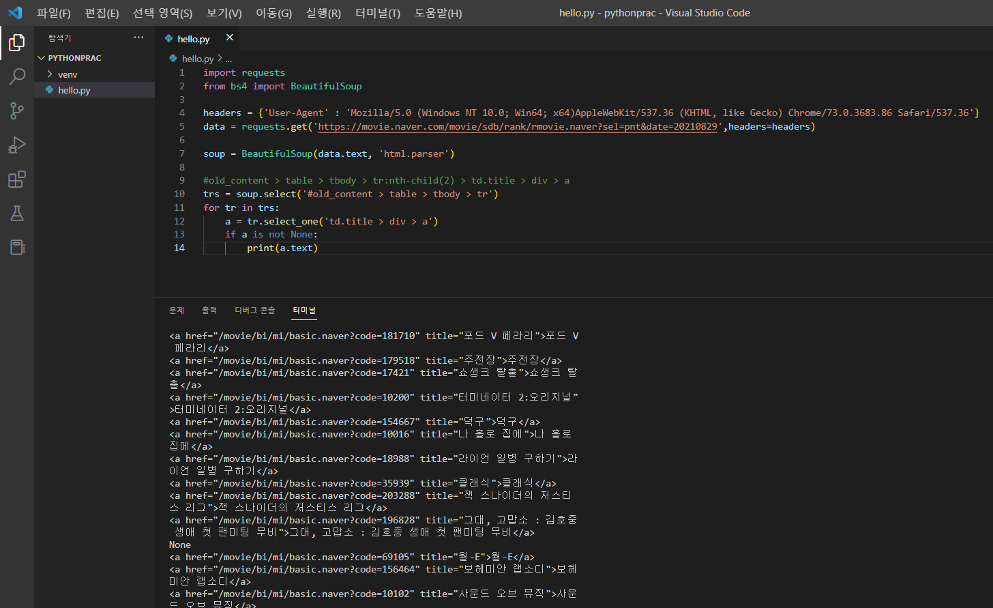
Task: Open the 터미널(T) menu
Action: 378,13
